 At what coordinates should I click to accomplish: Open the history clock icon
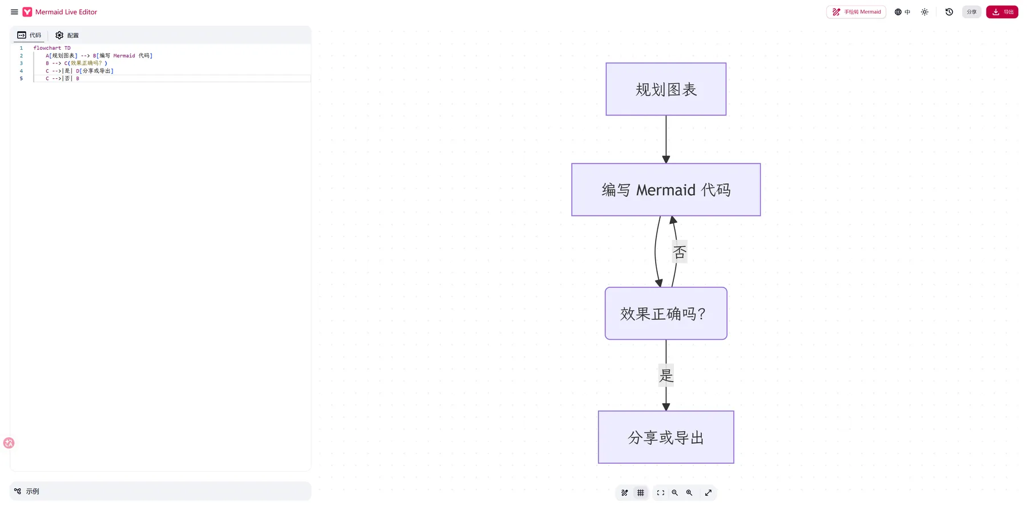(x=949, y=12)
